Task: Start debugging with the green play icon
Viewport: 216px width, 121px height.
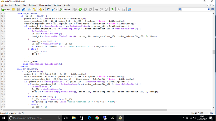Action: click(80, 9)
